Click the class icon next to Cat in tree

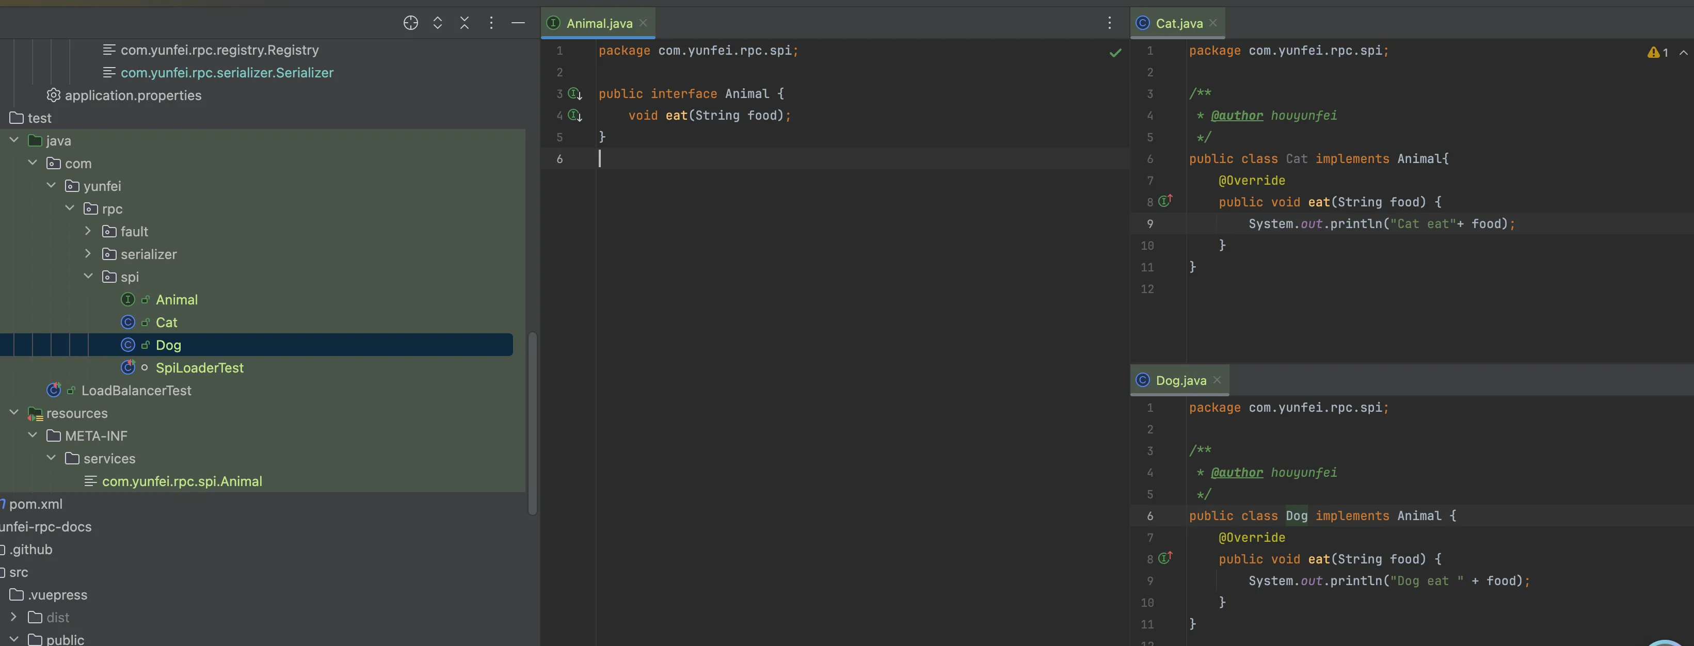[x=128, y=322]
